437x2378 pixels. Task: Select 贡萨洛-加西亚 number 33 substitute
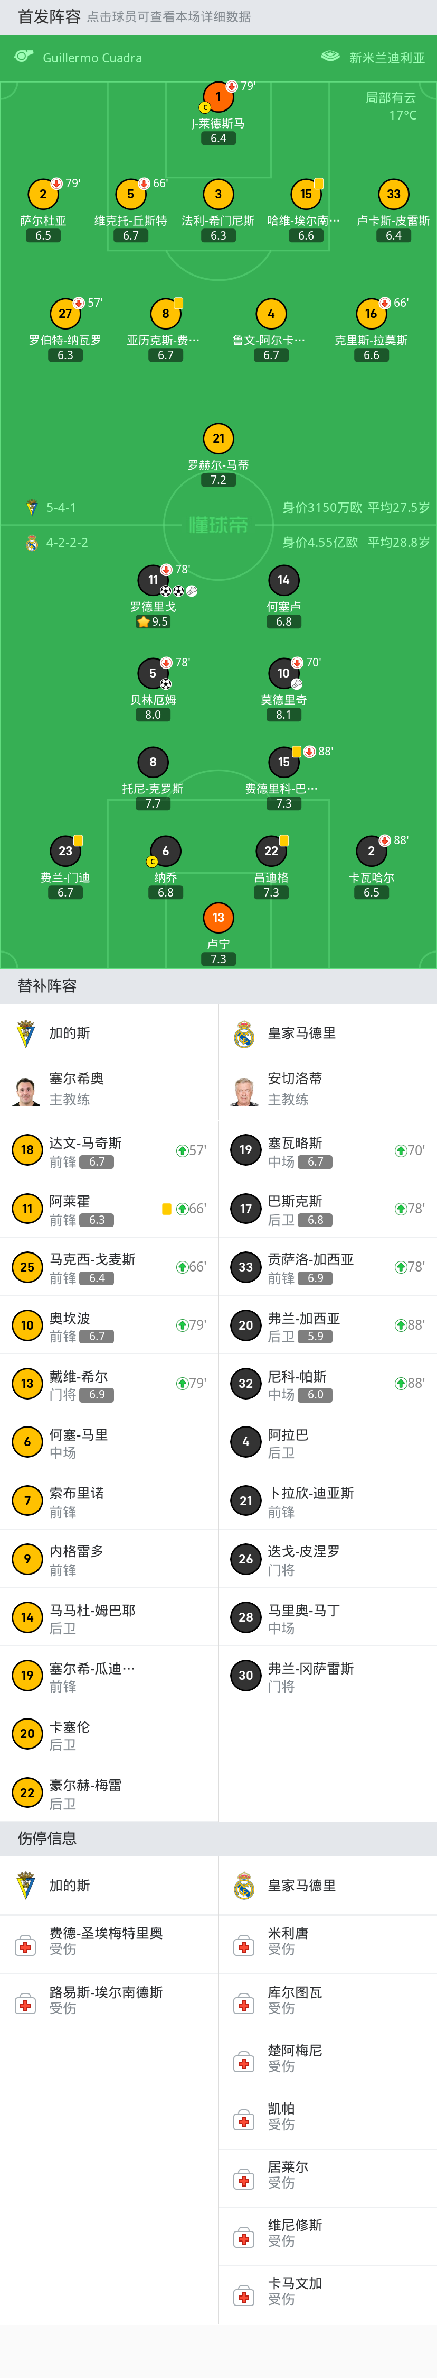[x=328, y=1267]
